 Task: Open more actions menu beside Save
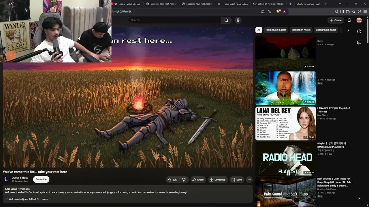pyautogui.click(x=249, y=180)
